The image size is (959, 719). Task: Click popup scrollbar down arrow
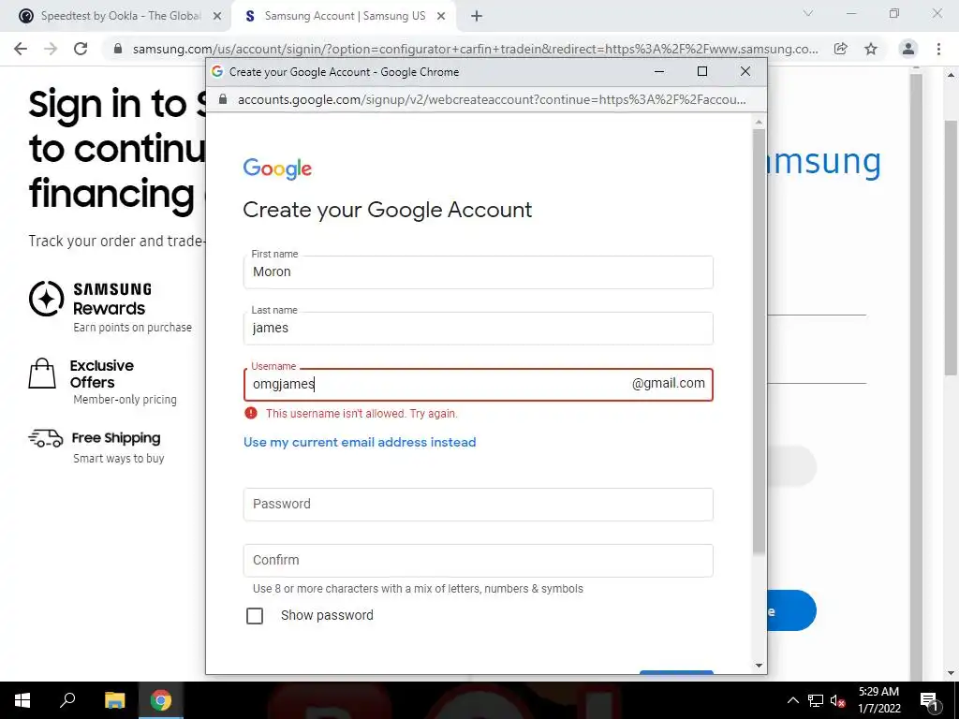click(x=759, y=666)
